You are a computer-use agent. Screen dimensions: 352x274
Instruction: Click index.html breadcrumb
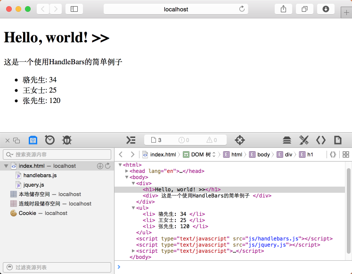[x=159, y=154]
